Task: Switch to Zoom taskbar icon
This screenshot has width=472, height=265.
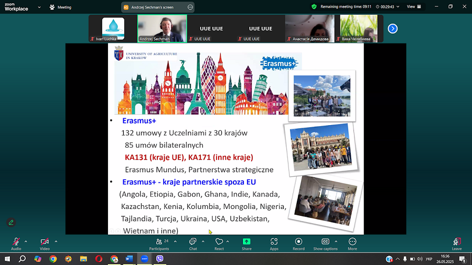Action: click(x=145, y=259)
